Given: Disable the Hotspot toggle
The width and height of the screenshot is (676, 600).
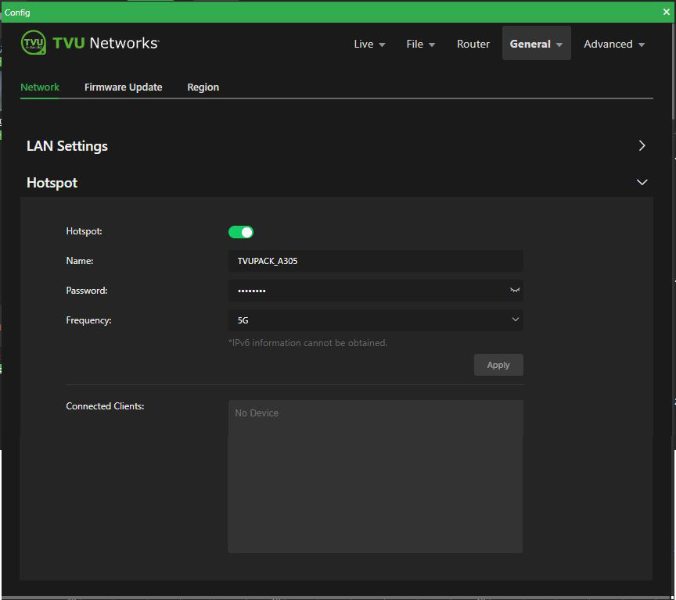Looking at the screenshot, I should pyautogui.click(x=241, y=231).
